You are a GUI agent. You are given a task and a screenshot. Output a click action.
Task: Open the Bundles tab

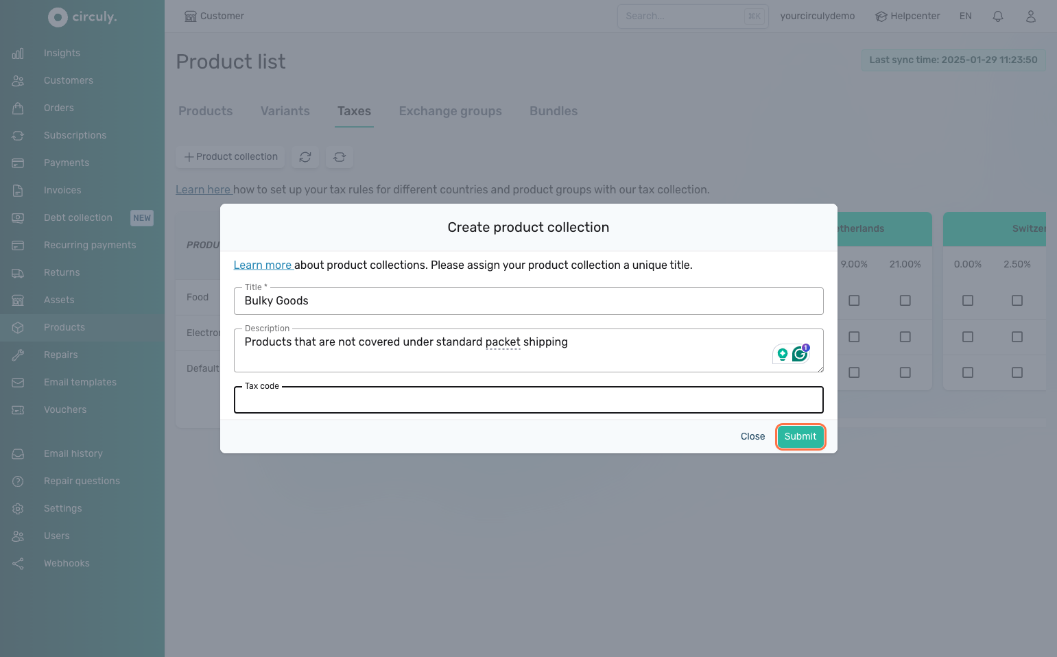pos(554,111)
